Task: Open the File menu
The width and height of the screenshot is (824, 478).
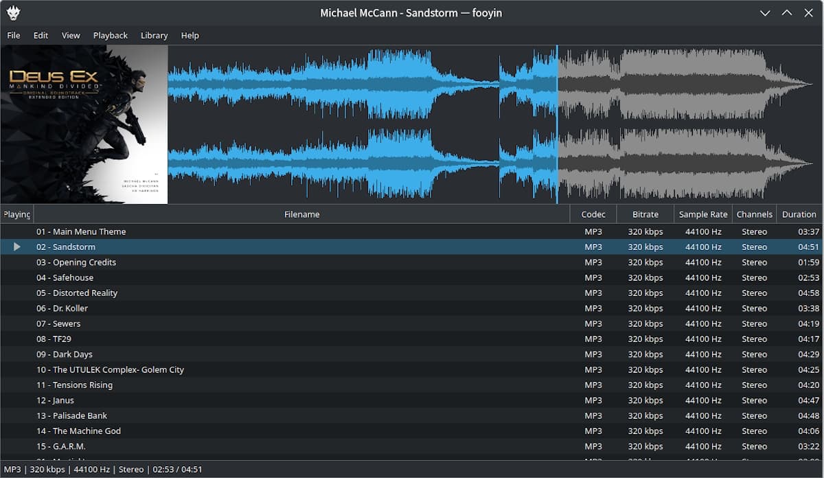Action: click(14, 36)
